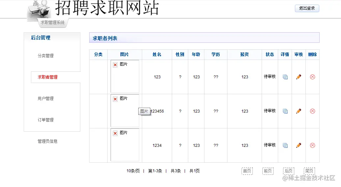
Task: Click the 状态 column header
Action: pyautogui.click(x=270, y=55)
